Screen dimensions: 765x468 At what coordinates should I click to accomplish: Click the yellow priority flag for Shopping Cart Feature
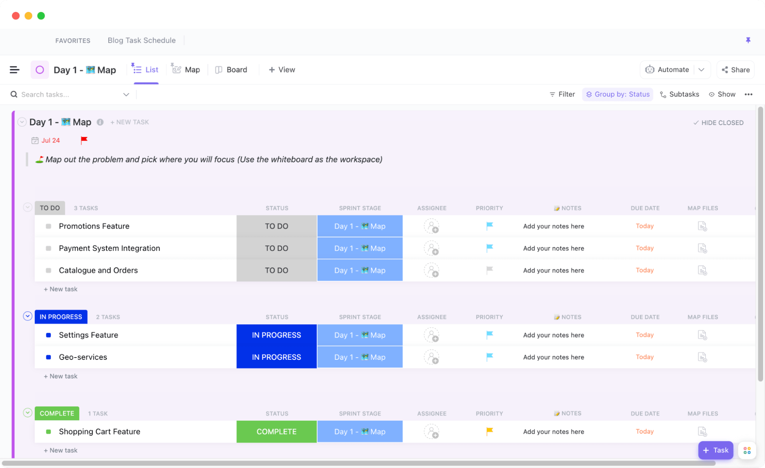[489, 431]
